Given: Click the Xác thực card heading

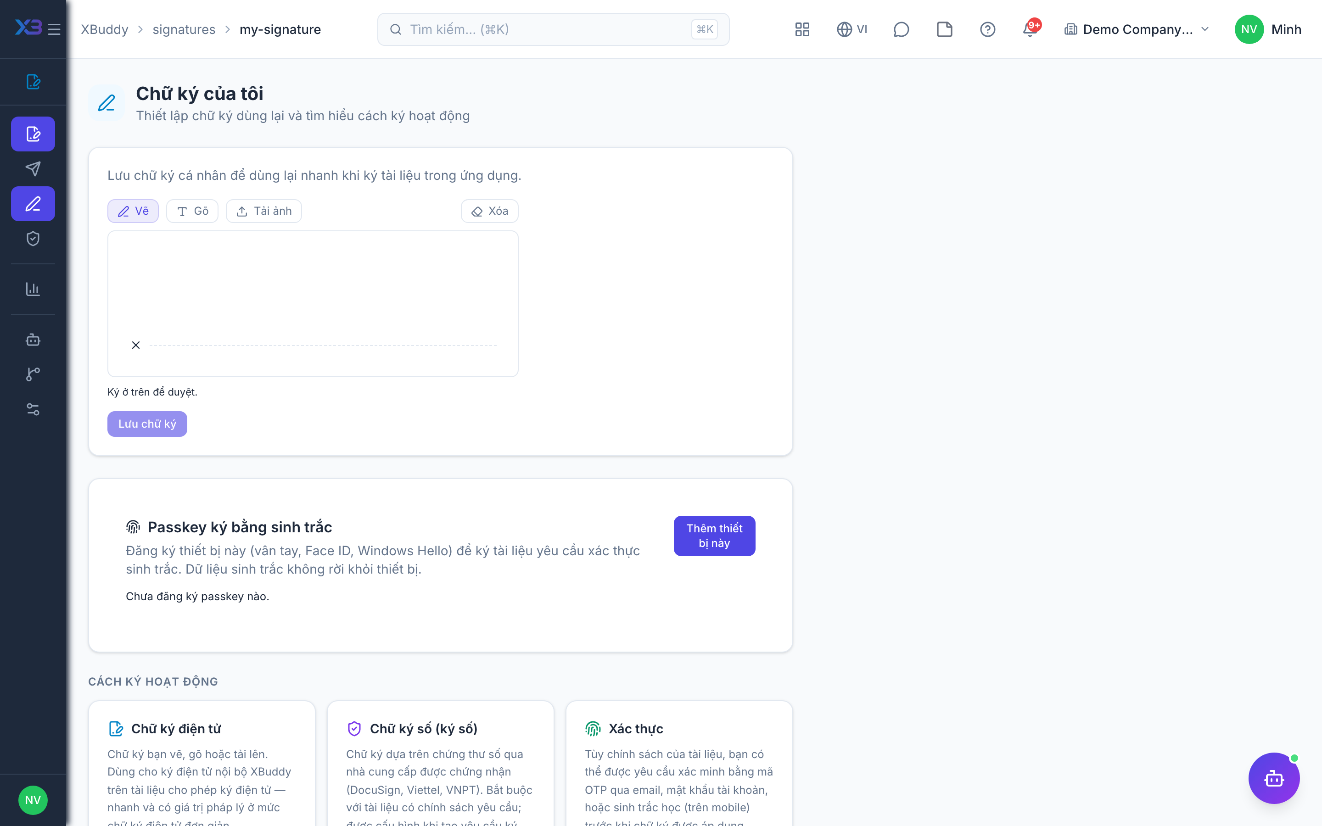Looking at the screenshot, I should (x=635, y=728).
